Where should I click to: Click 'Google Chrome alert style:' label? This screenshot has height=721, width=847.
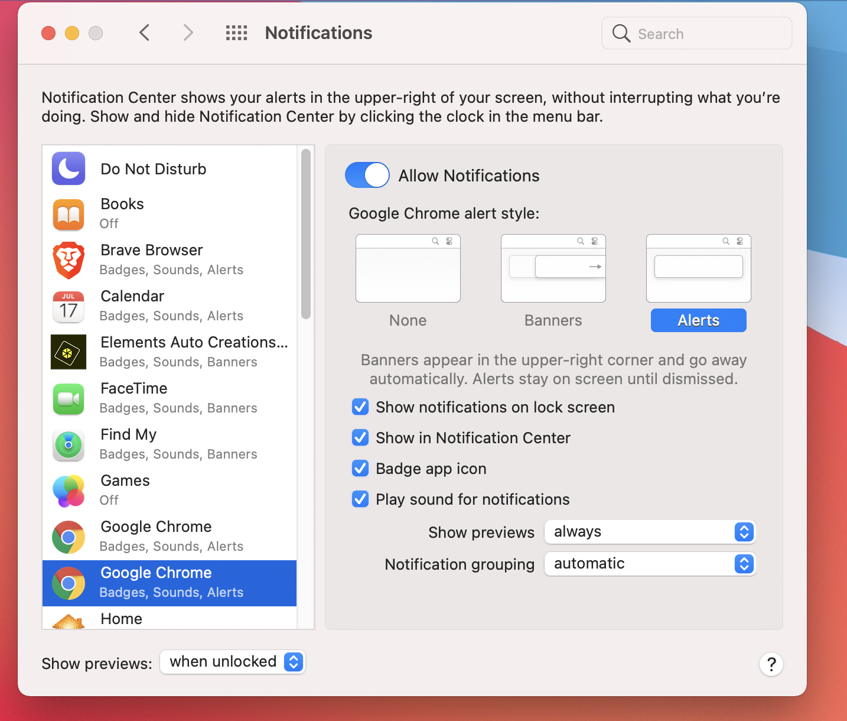coord(444,213)
